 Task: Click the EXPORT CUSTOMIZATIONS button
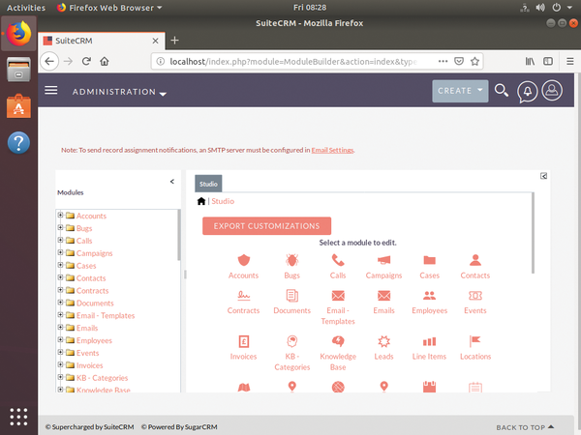click(x=267, y=226)
